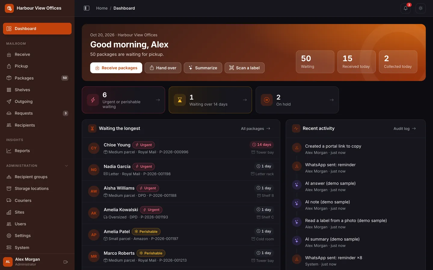Click the Hand over button
The height and width of the screenshot is (270, 433).
click(163, 68)
